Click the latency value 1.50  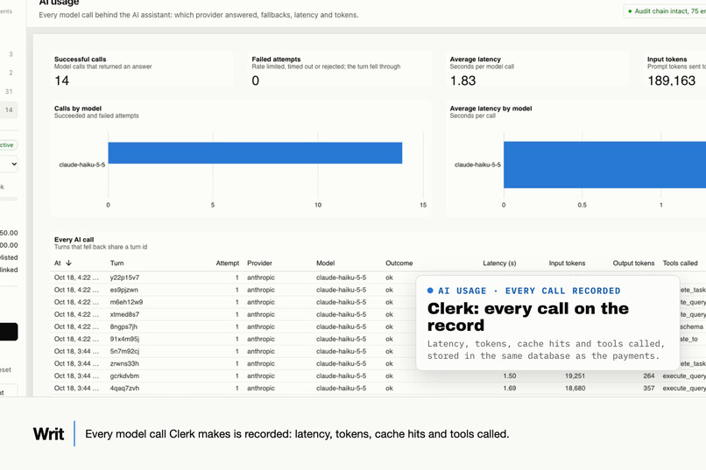(510, 376)
